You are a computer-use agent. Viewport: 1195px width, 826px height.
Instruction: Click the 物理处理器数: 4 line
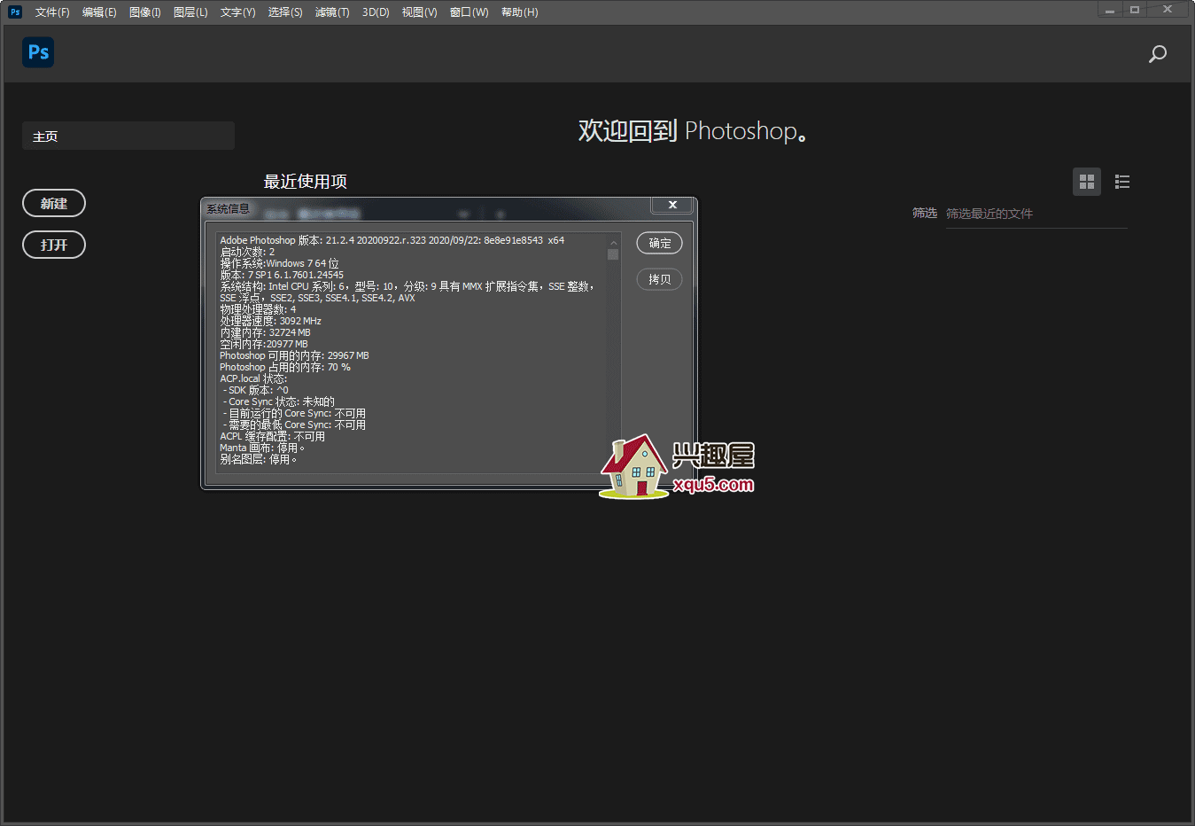[258, 309]
